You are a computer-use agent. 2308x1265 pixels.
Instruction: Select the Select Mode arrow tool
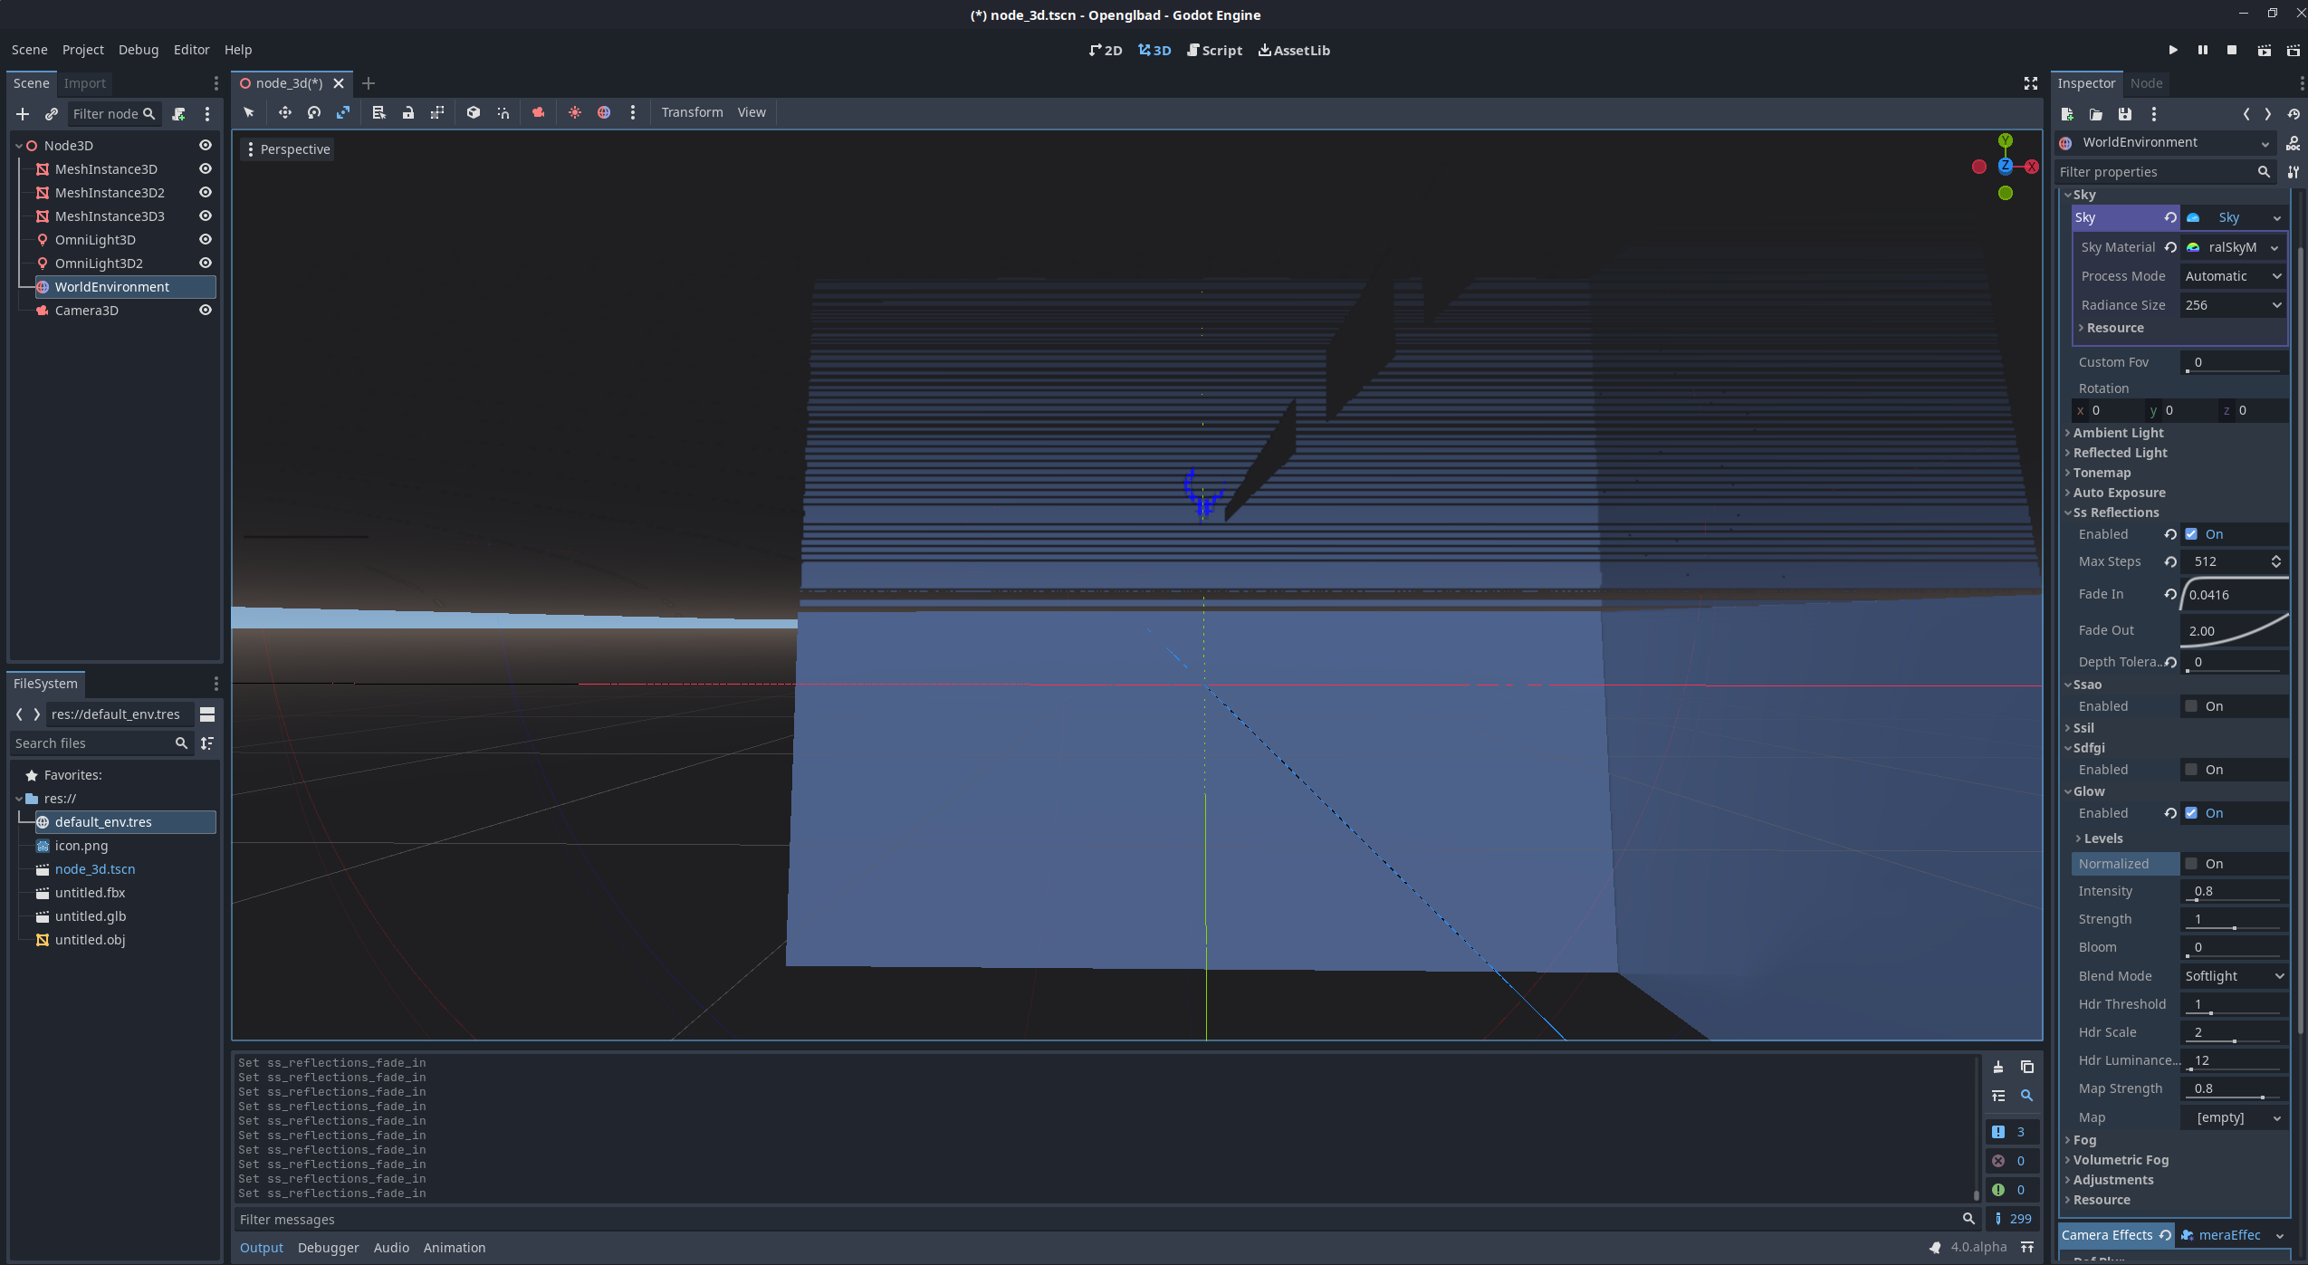[x=249, y=112]
